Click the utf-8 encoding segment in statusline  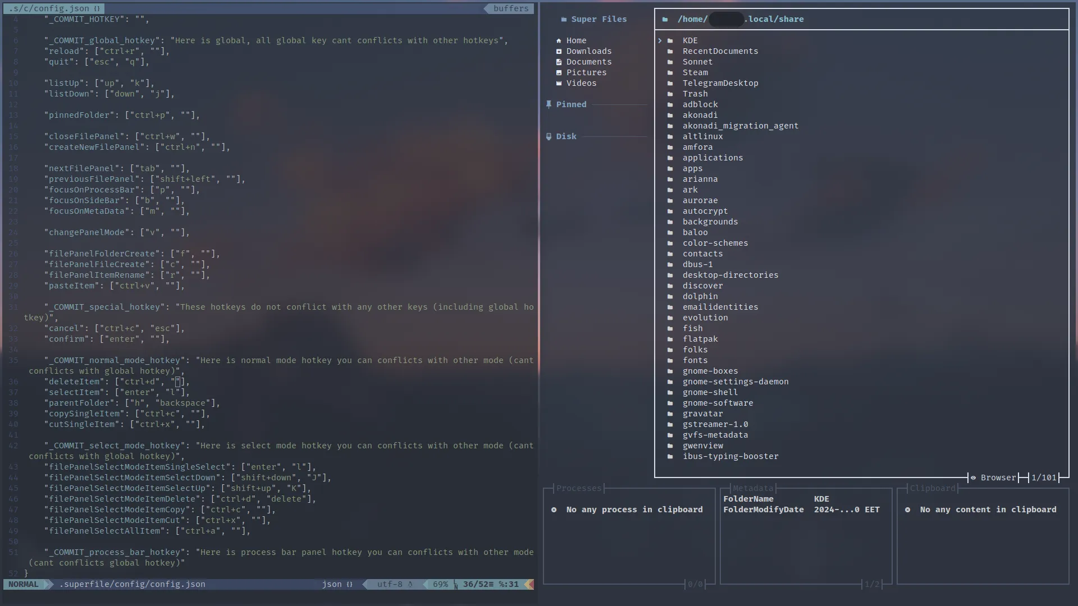point(391,584)
